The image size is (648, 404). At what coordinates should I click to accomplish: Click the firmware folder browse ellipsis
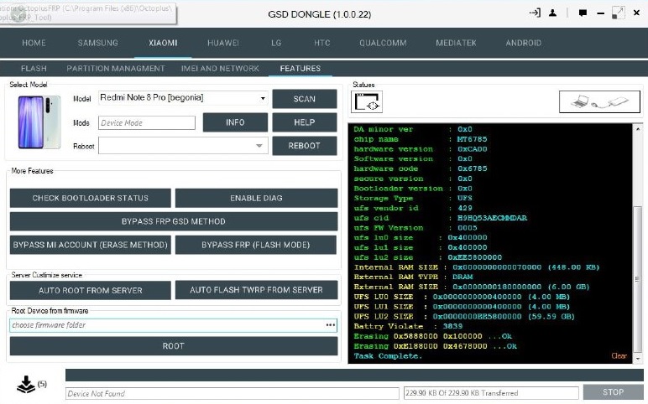(x=330, y=325)
